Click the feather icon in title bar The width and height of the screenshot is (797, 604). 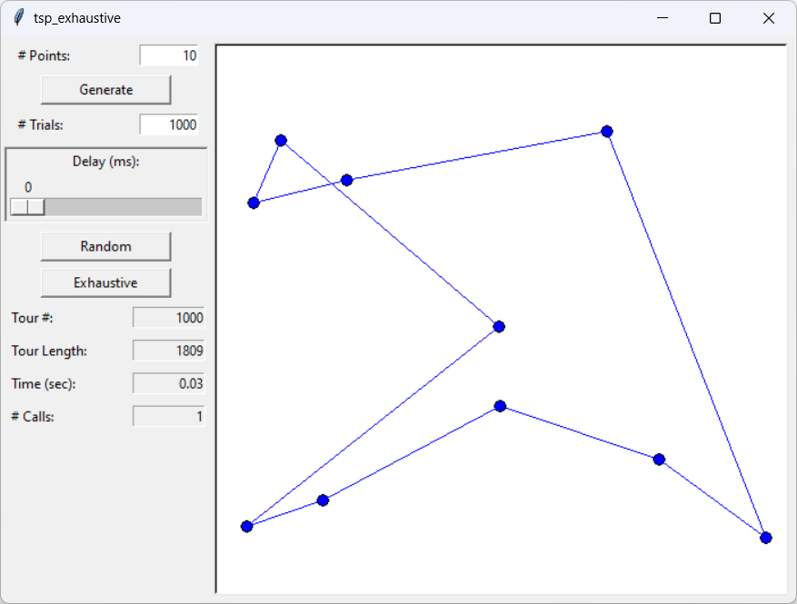(19, 18)
